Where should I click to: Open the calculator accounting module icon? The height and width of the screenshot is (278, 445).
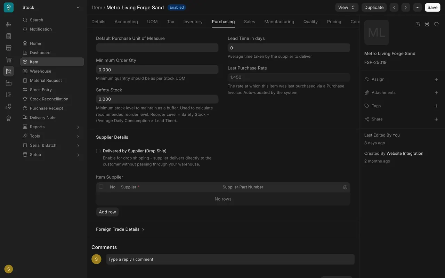pyautogui.click(x=9, y=36)
